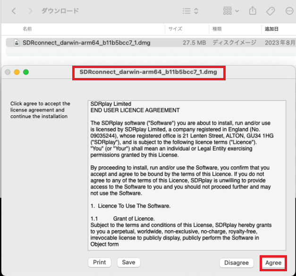Sort by the 名前 column header

[x=27, y=29]
